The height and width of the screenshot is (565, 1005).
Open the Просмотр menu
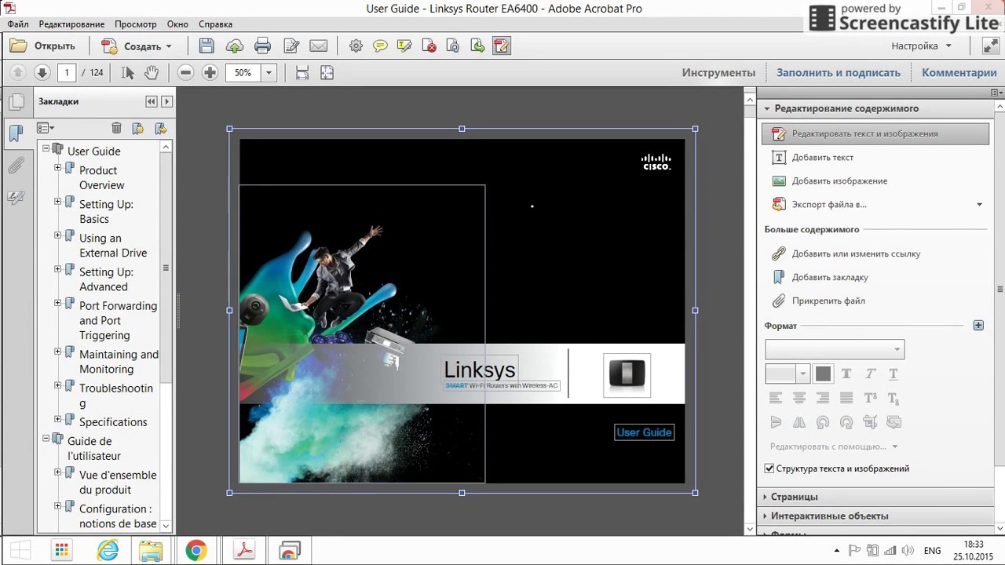[x=135, y=24]
